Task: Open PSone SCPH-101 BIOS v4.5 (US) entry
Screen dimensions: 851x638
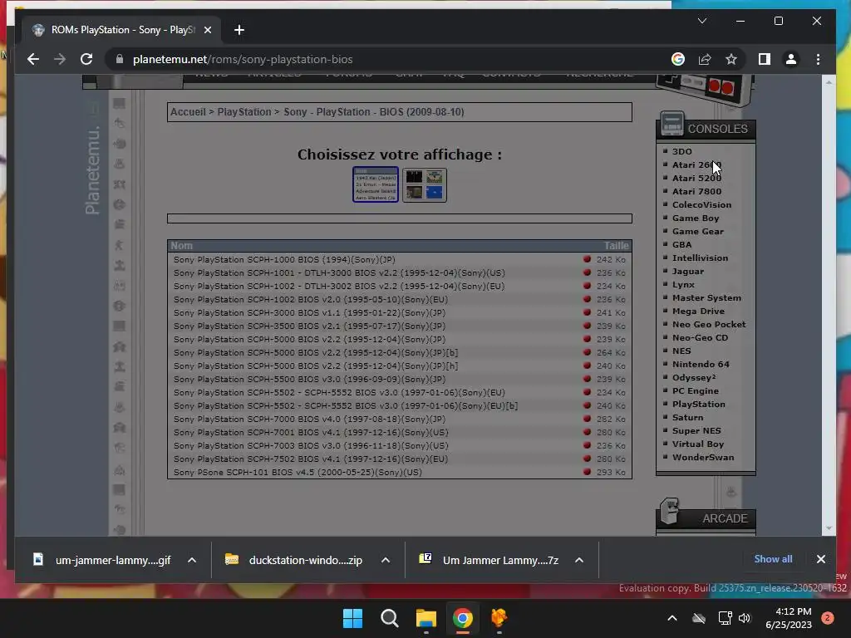Action: [x=298, y=472]
